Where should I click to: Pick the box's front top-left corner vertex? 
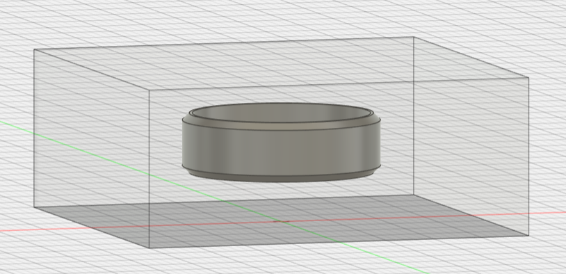click(149, 89)
